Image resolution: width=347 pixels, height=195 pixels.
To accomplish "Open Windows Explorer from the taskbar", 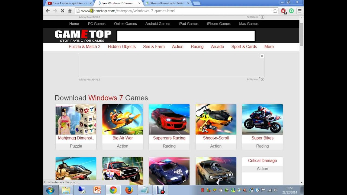I will (66, 190).
